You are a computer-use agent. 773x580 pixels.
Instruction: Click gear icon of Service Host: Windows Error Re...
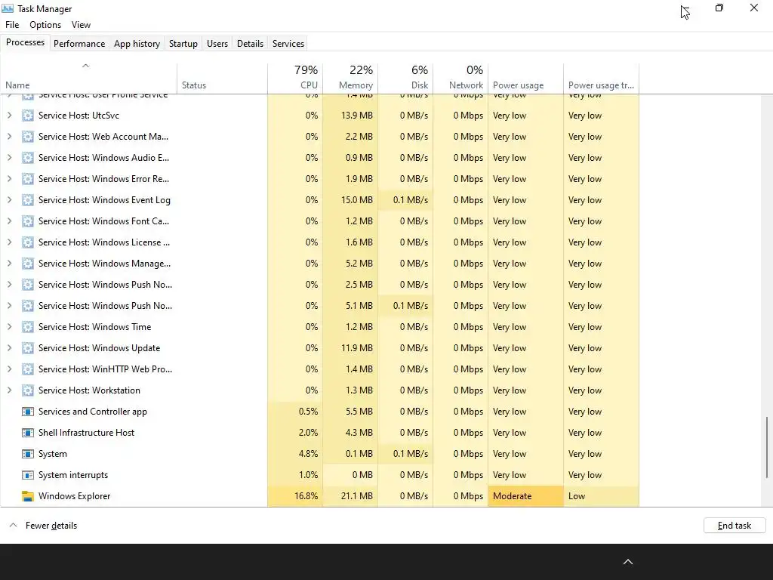coord(28,179)
